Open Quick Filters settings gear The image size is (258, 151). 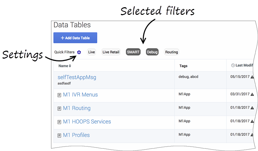(x=79, y=52)
